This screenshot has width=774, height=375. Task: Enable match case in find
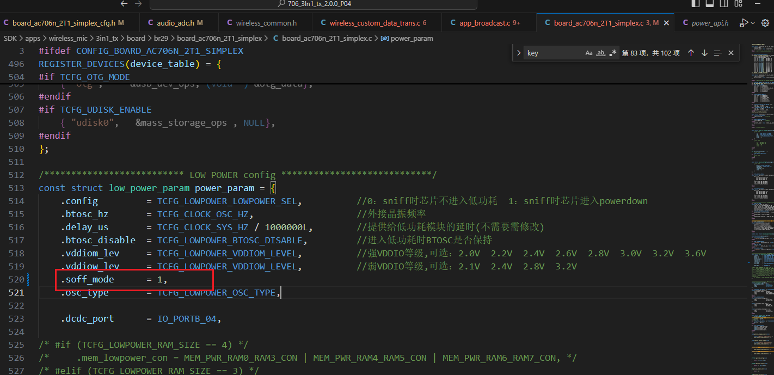tap(589, 53)
